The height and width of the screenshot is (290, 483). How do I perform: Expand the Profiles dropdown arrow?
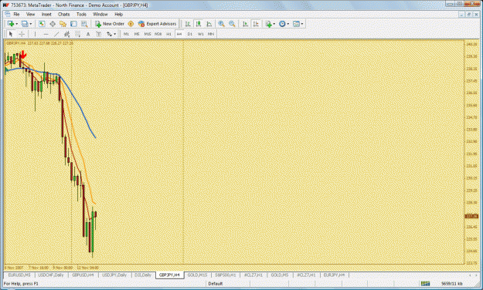pos(31,24)
